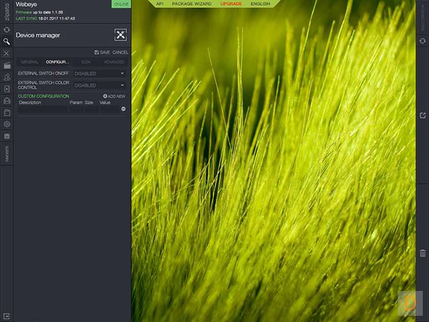Image resolution: width=429 pixels, height=322 pixels.
Task: Expand External Switch Color Control dropdown
Action: 99,85
